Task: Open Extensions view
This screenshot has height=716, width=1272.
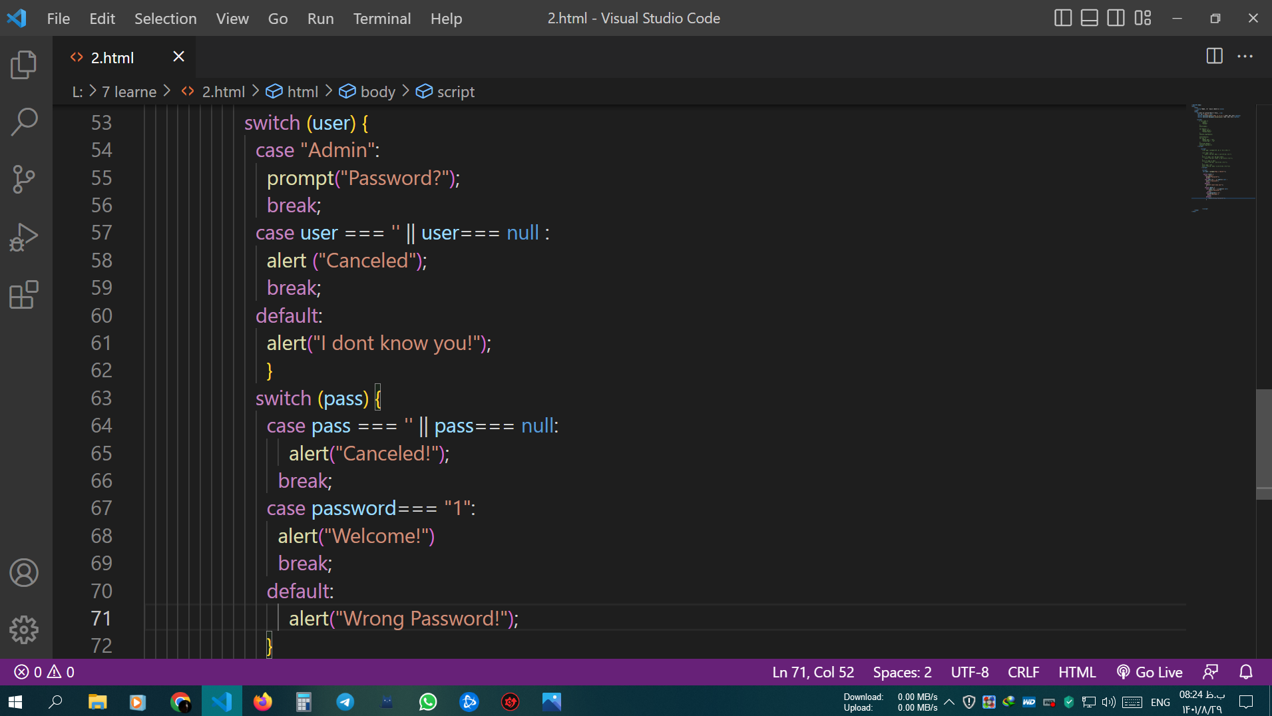Action: tap(24, 294)
